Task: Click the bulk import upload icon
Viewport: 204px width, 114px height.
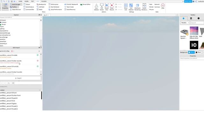Action: click(9, 83)
